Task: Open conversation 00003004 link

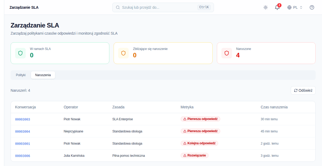Action: (23, 132)
